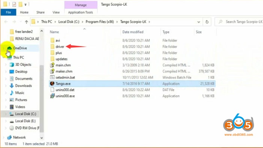Click the Windows Batch File type cell
Viewport: 263px width, 148px height.
tap(177, 77)
